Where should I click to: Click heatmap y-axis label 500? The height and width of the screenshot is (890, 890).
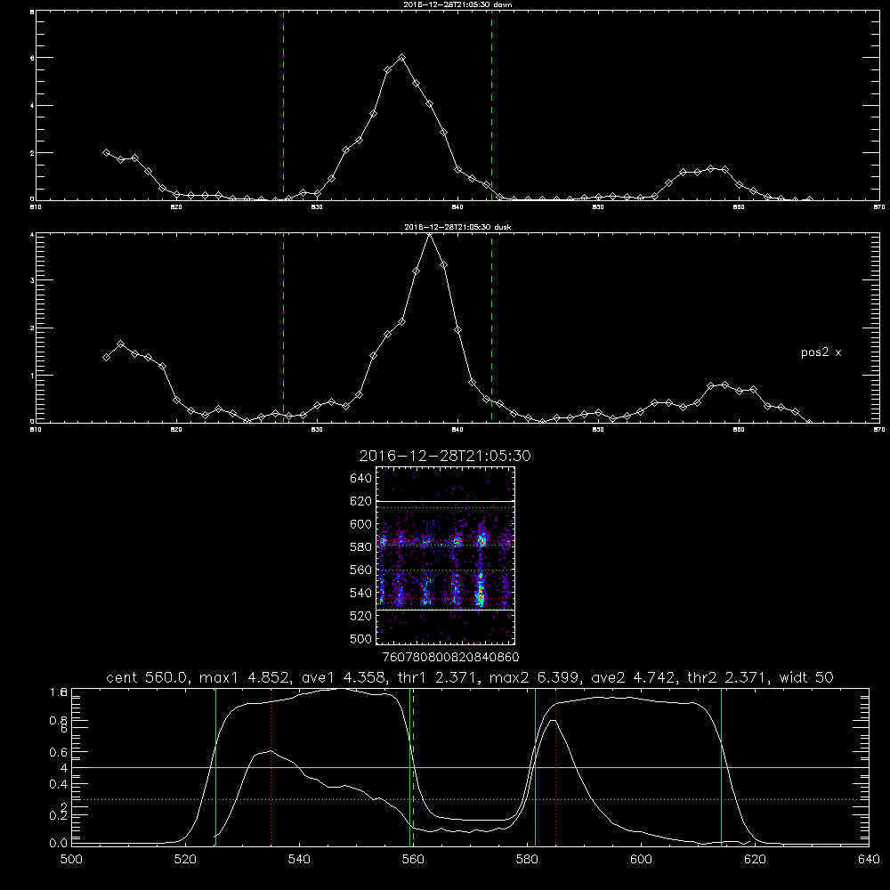360,639
